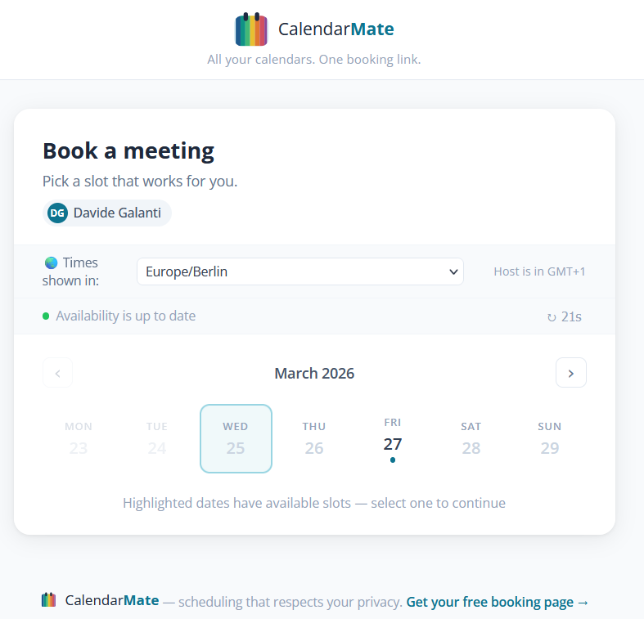Click the Davide Galanti host chip
Image resolution: width=644 pixels, height=619 pixels.
[107, 213]
